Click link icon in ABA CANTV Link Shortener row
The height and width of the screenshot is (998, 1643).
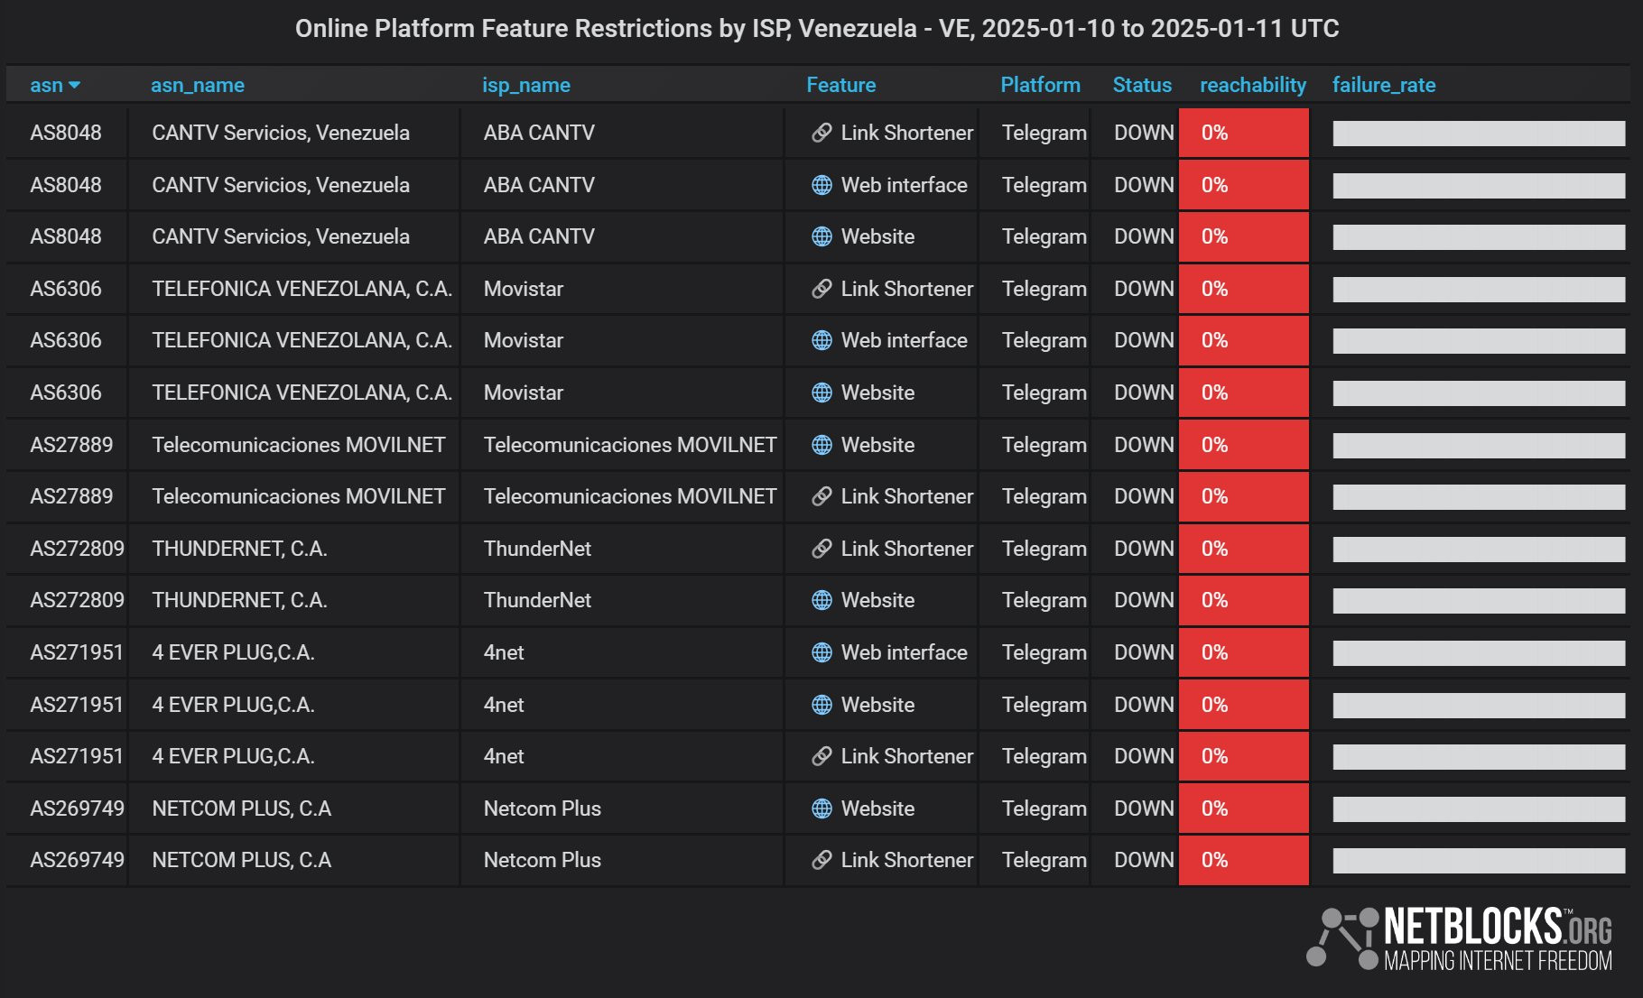821,133
